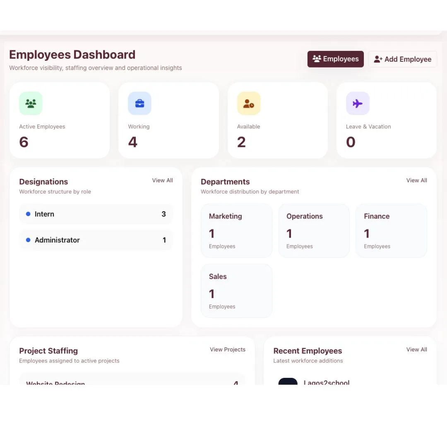Click 'Workforce distribution by department' subtitle
This screenshot has width=447, height=447.
coord(250,192)
